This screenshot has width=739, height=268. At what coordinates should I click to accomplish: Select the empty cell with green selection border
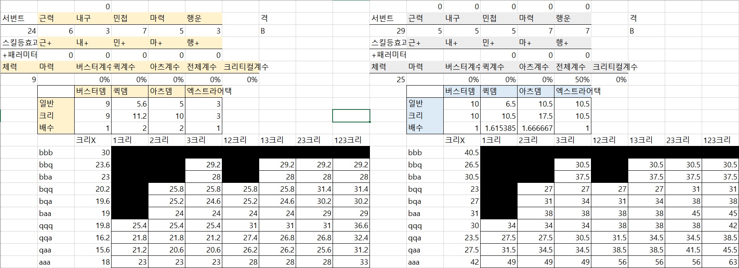(351, 116)
